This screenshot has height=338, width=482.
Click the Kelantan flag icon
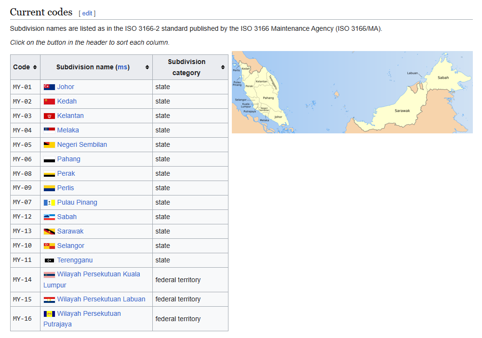point(49,116)
